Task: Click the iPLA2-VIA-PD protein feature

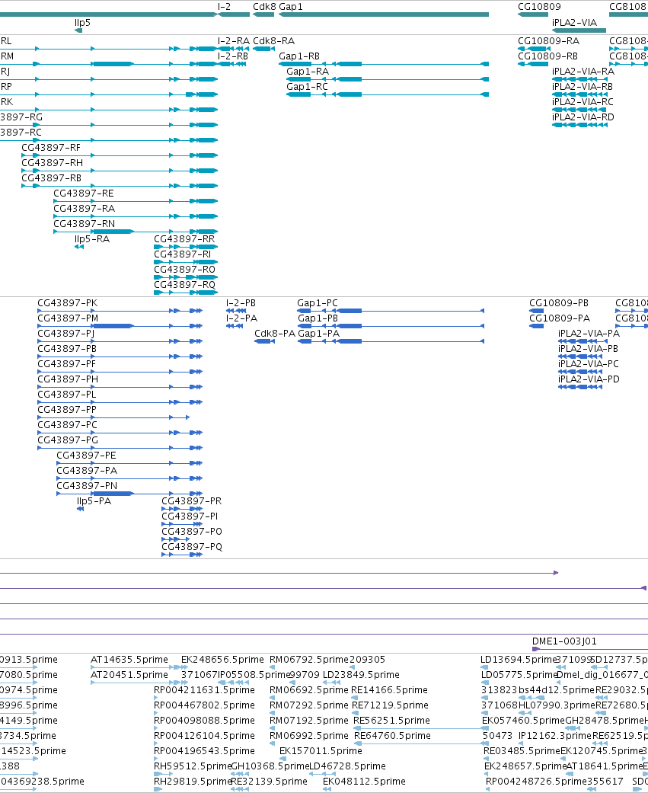Action: tap(580, 387)
